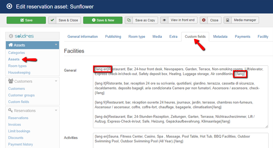Screen dimensions: 273x148
Task: Click the people icon beside Customers header
Action: pos(11,81)
